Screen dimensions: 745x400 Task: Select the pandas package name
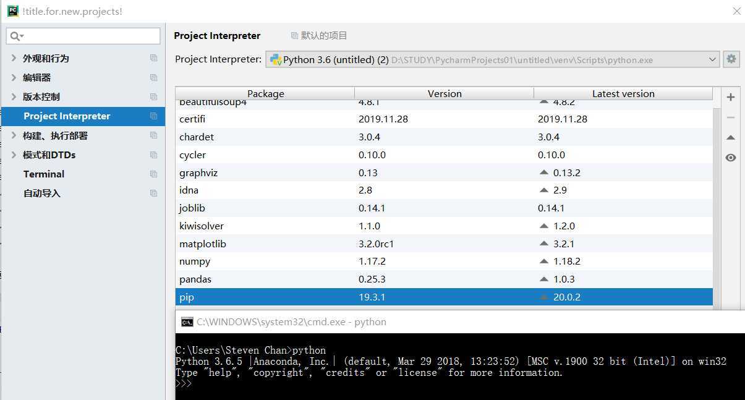[x=195, y=279]
